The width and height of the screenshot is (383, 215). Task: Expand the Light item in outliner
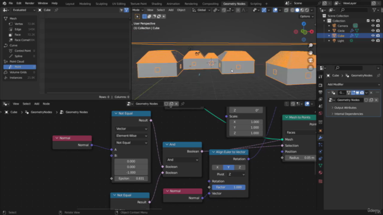[329, 41]
